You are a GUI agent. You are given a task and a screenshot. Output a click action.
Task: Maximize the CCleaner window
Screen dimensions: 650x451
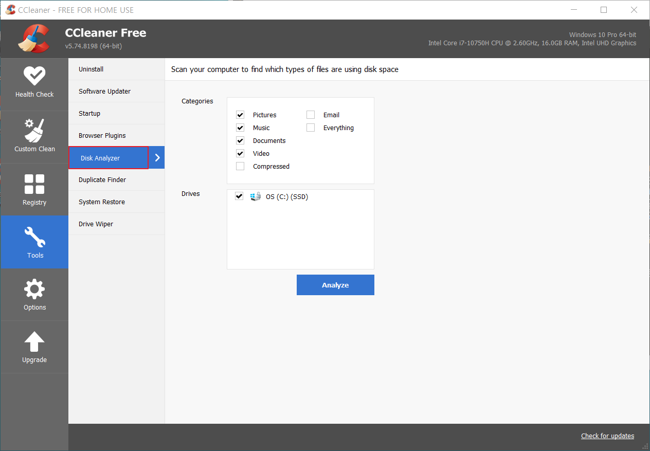point(604,10)
